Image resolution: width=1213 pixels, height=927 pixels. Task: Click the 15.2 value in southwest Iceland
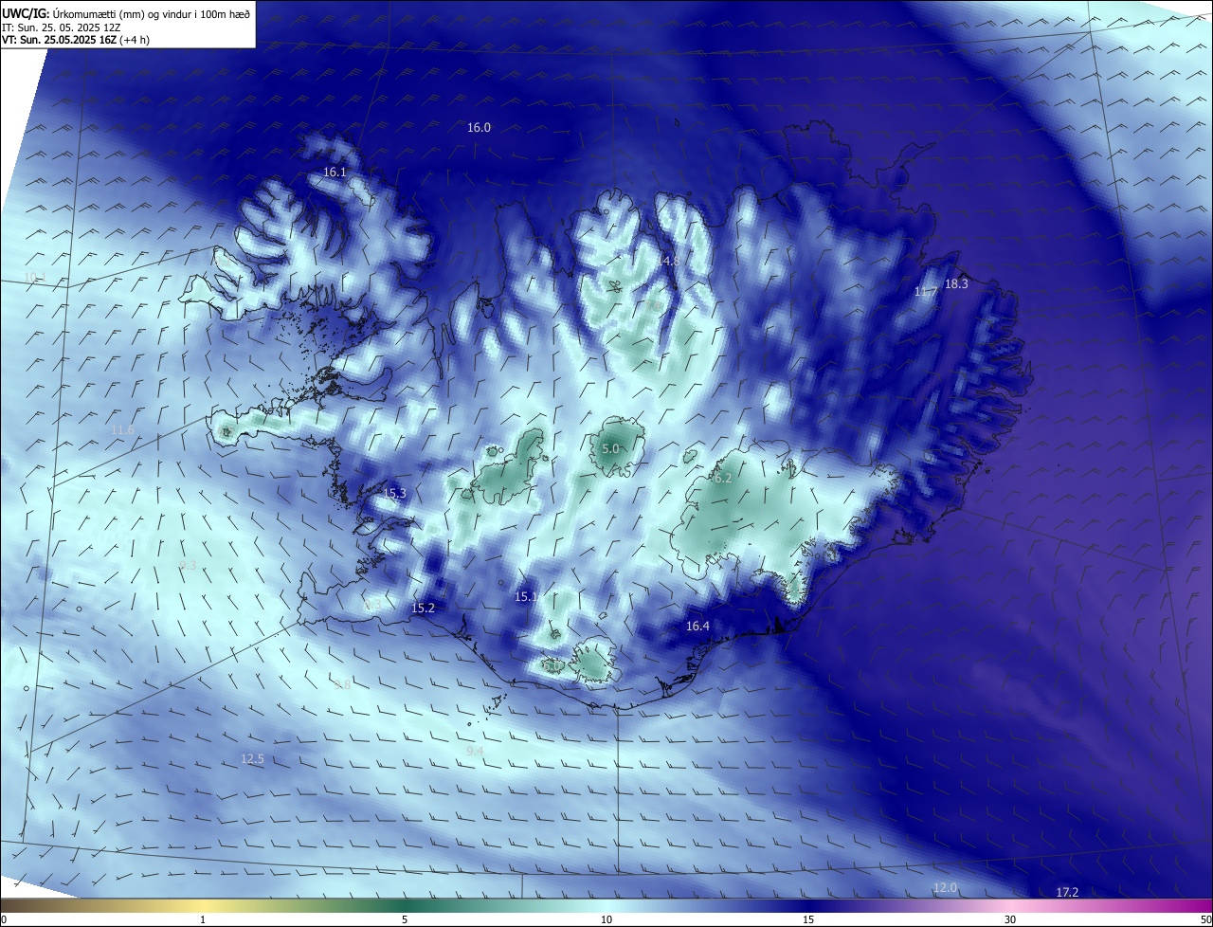click(423, 608)
